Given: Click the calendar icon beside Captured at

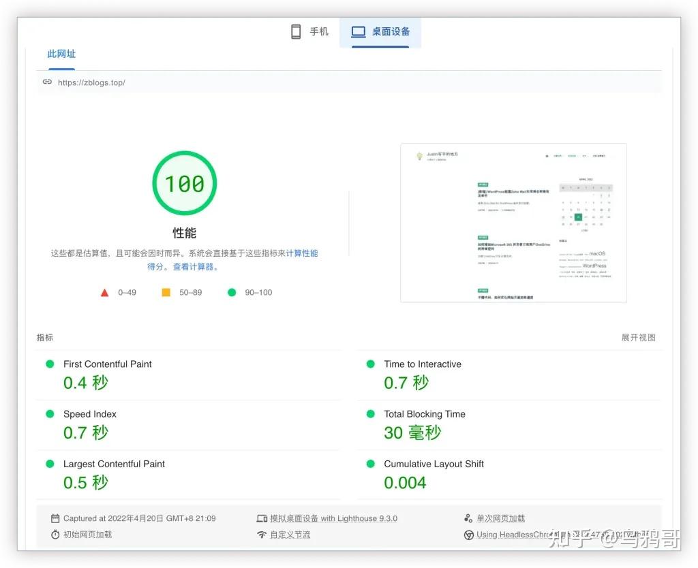Looking at the screenshot, I should tap(55, 518).
